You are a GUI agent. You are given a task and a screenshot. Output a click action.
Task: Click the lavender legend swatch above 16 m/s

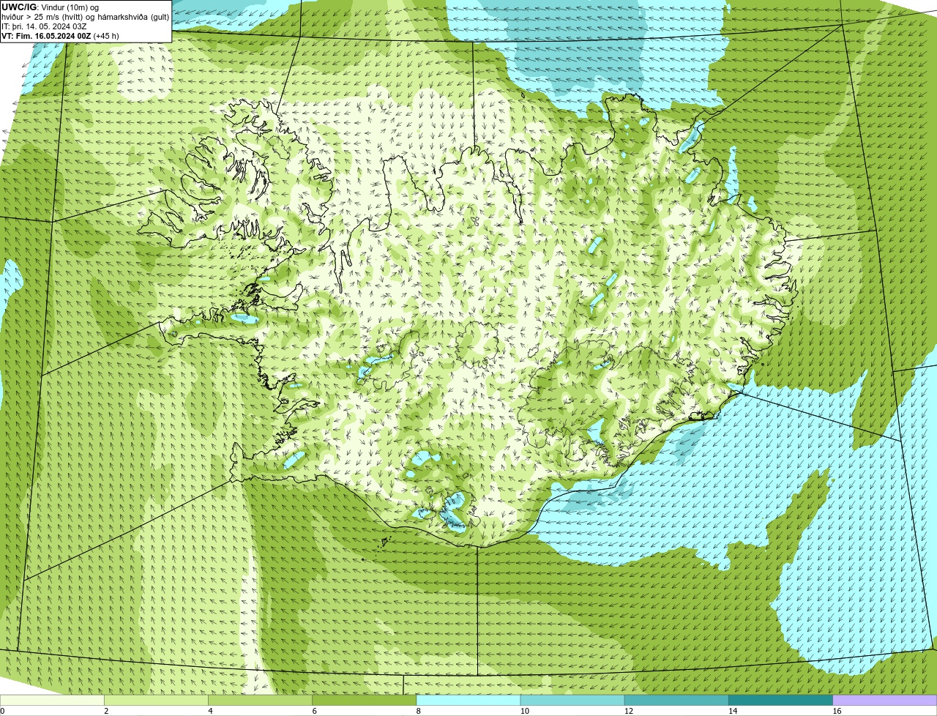click(x=885, y=700)
